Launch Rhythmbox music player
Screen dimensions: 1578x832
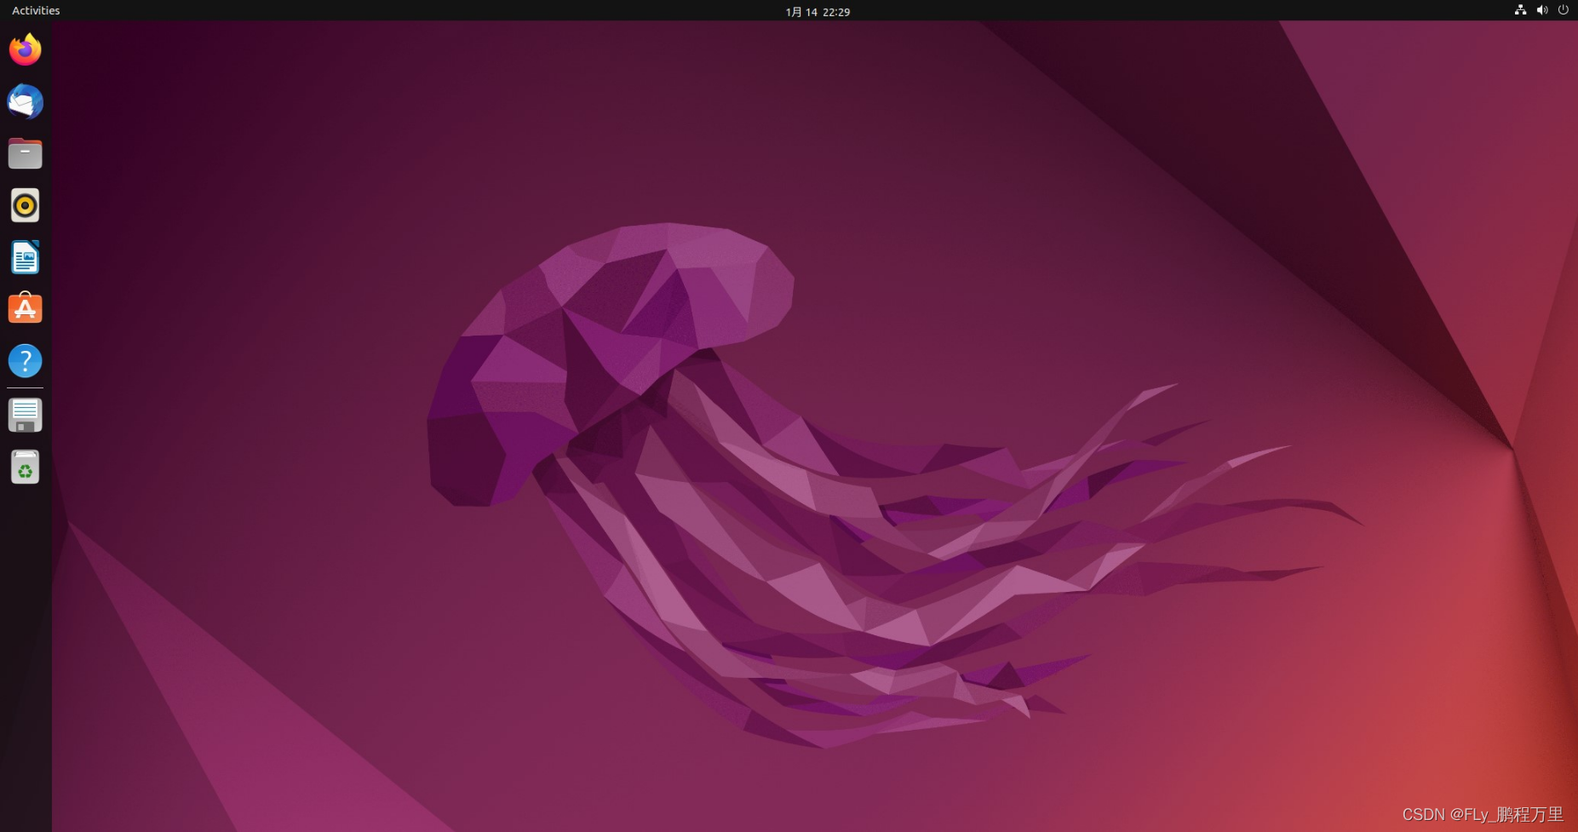[x=26, y=205]
